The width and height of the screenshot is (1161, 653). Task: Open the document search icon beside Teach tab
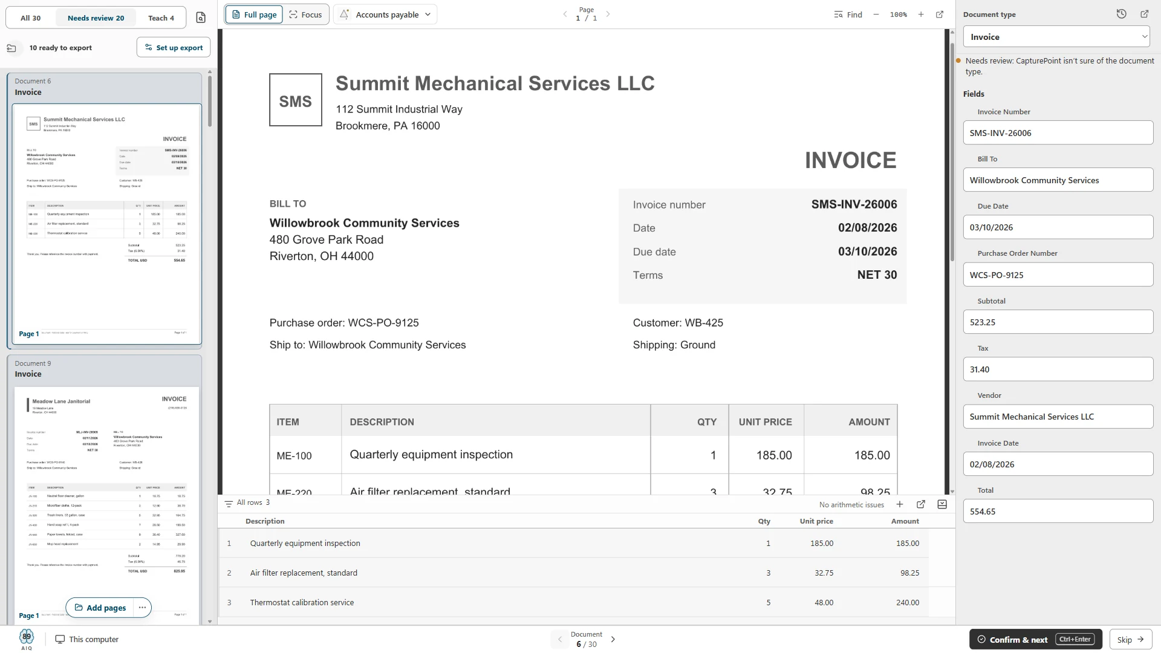coord(201,18)
